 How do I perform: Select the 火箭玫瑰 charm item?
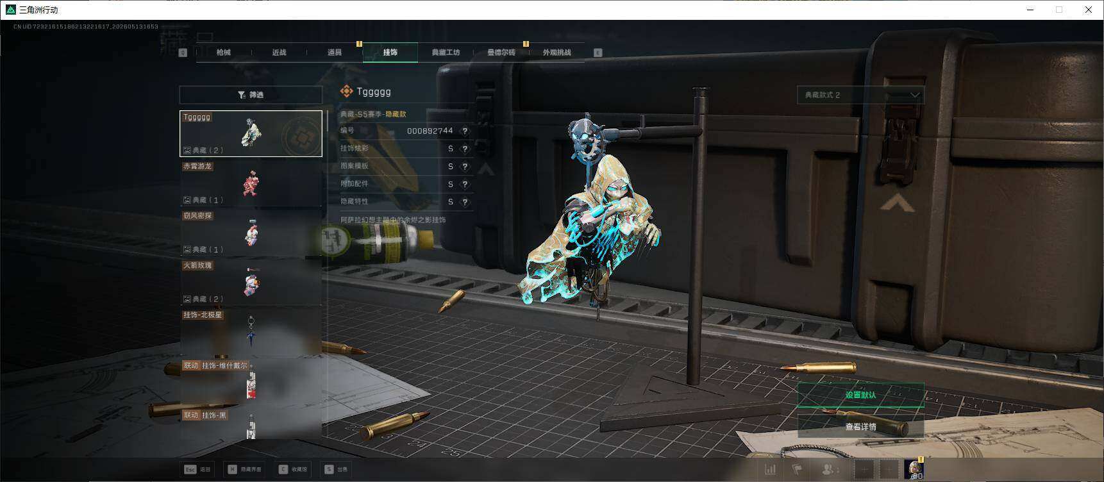point(251,282)
